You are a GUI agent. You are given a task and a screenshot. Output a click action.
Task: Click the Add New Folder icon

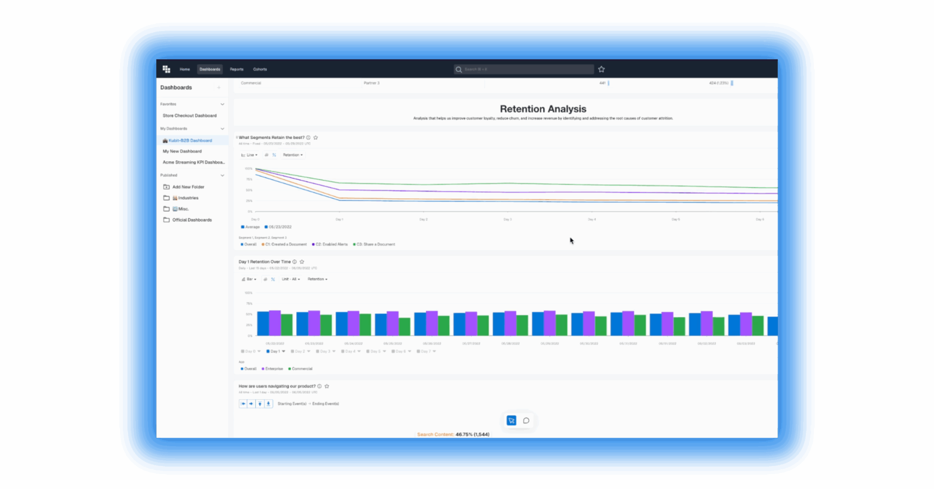(x=166, y=187)
